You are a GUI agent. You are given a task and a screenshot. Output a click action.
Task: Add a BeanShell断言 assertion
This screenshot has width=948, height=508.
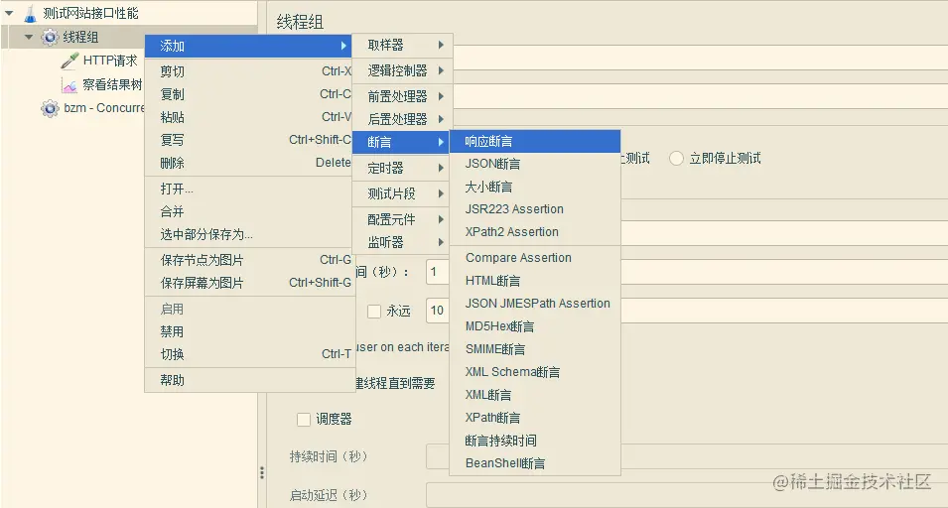(535, 464)
